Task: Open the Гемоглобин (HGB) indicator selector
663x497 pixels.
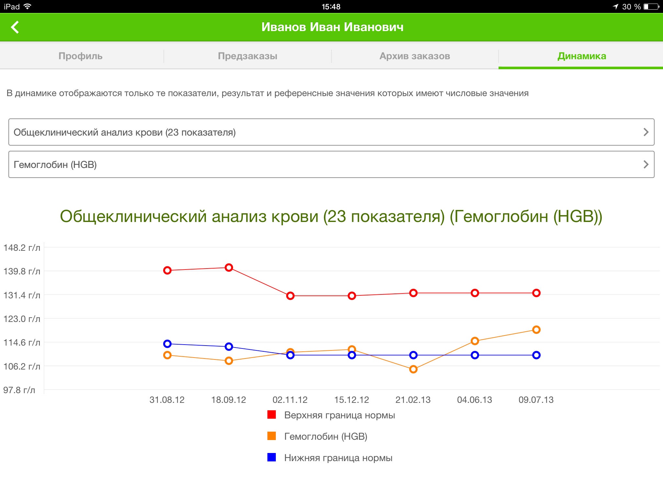Action: [x=331, y=164]
